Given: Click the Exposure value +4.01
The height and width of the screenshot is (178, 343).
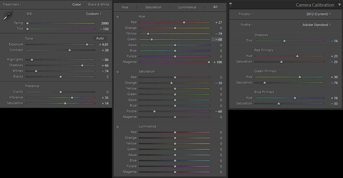Looking at the screenshot, I should [x=104, y=45].
